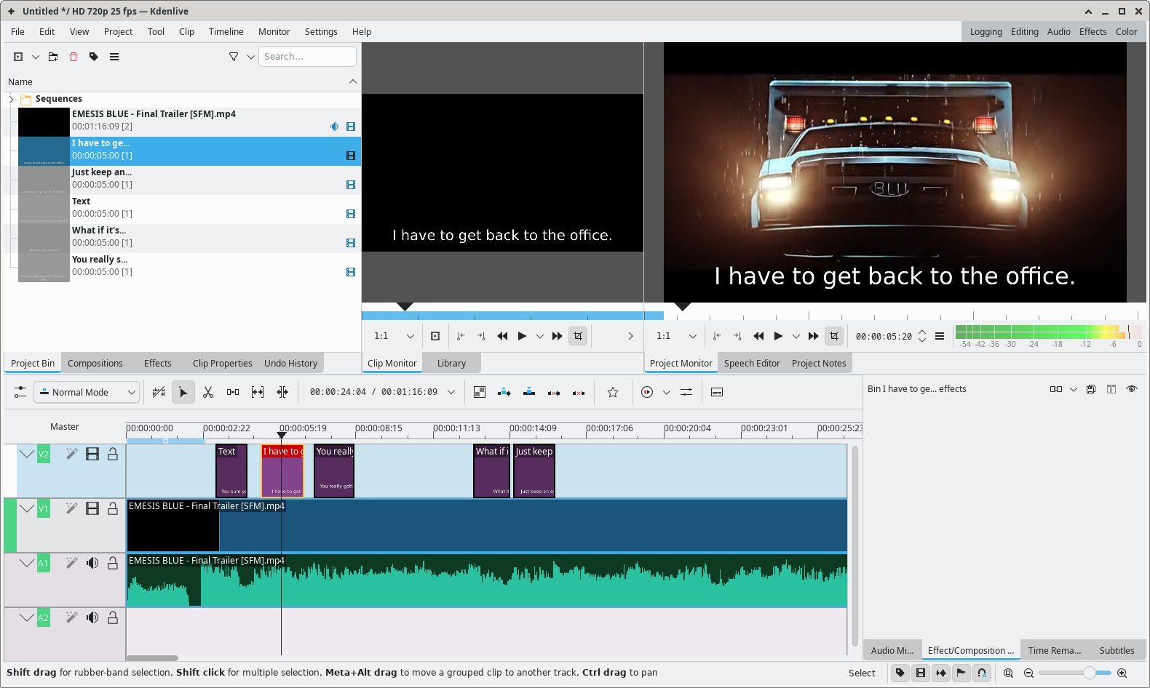Image resolution: width=1150 pixels, height=688 pixels.
Task: Open the Clip Monitor 1:1 zoom dropdown
Action: click(x=394, y=336)
